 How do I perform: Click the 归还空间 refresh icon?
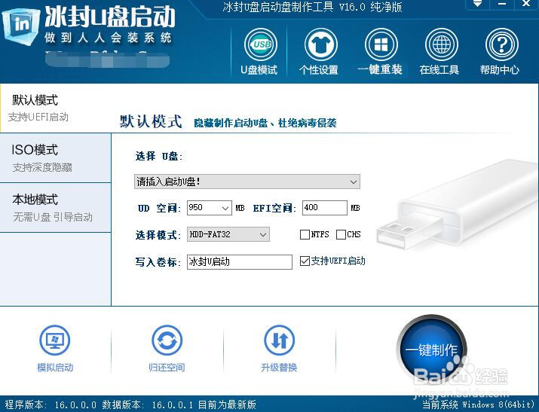[x=167, y=340]
